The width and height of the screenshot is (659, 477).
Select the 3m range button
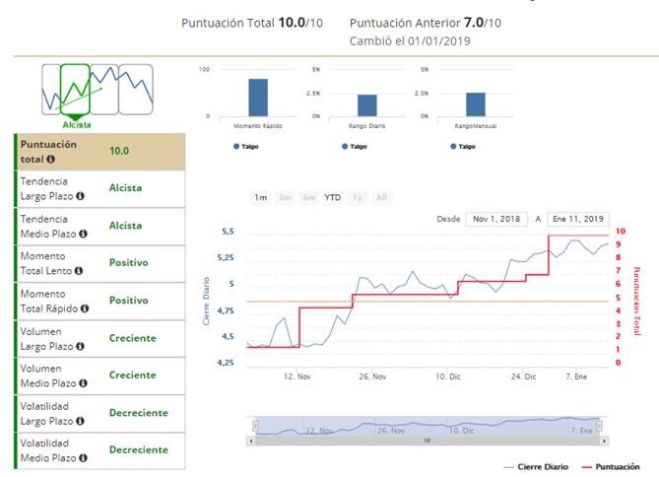tap(285, 197)
